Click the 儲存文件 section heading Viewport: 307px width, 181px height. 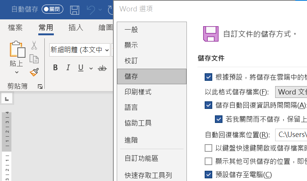pos(211,58)
